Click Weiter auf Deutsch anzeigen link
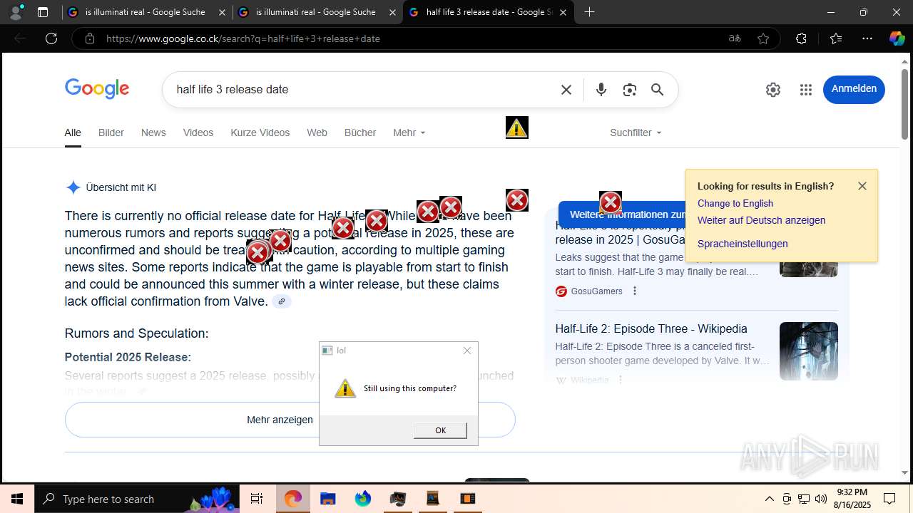This screenshot has width=913, height=513. pyautogui.click(x=761, y=220)
